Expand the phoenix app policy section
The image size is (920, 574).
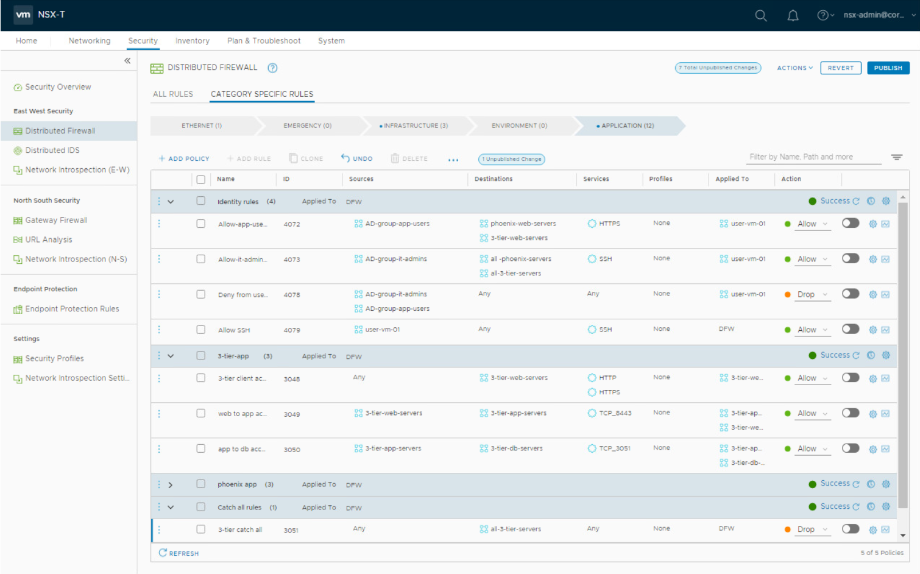click(x=171, y=485)
